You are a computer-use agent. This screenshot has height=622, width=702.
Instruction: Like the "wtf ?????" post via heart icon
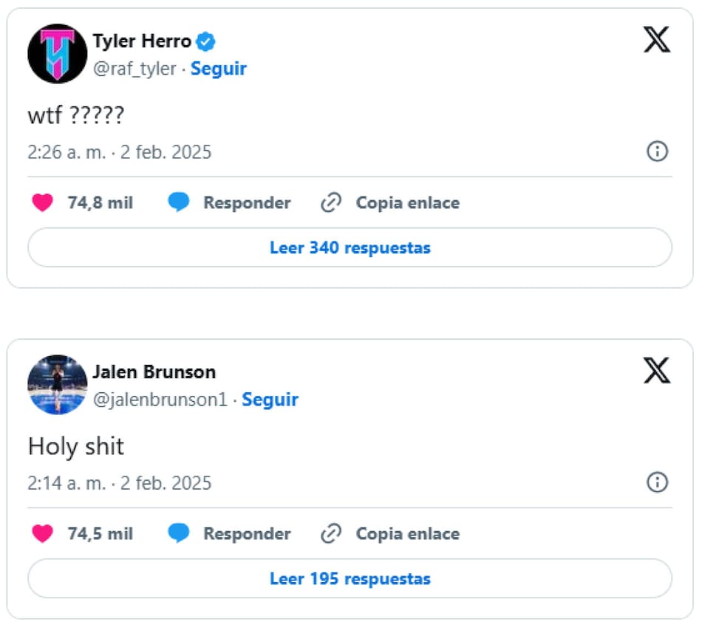click(43, 202)
